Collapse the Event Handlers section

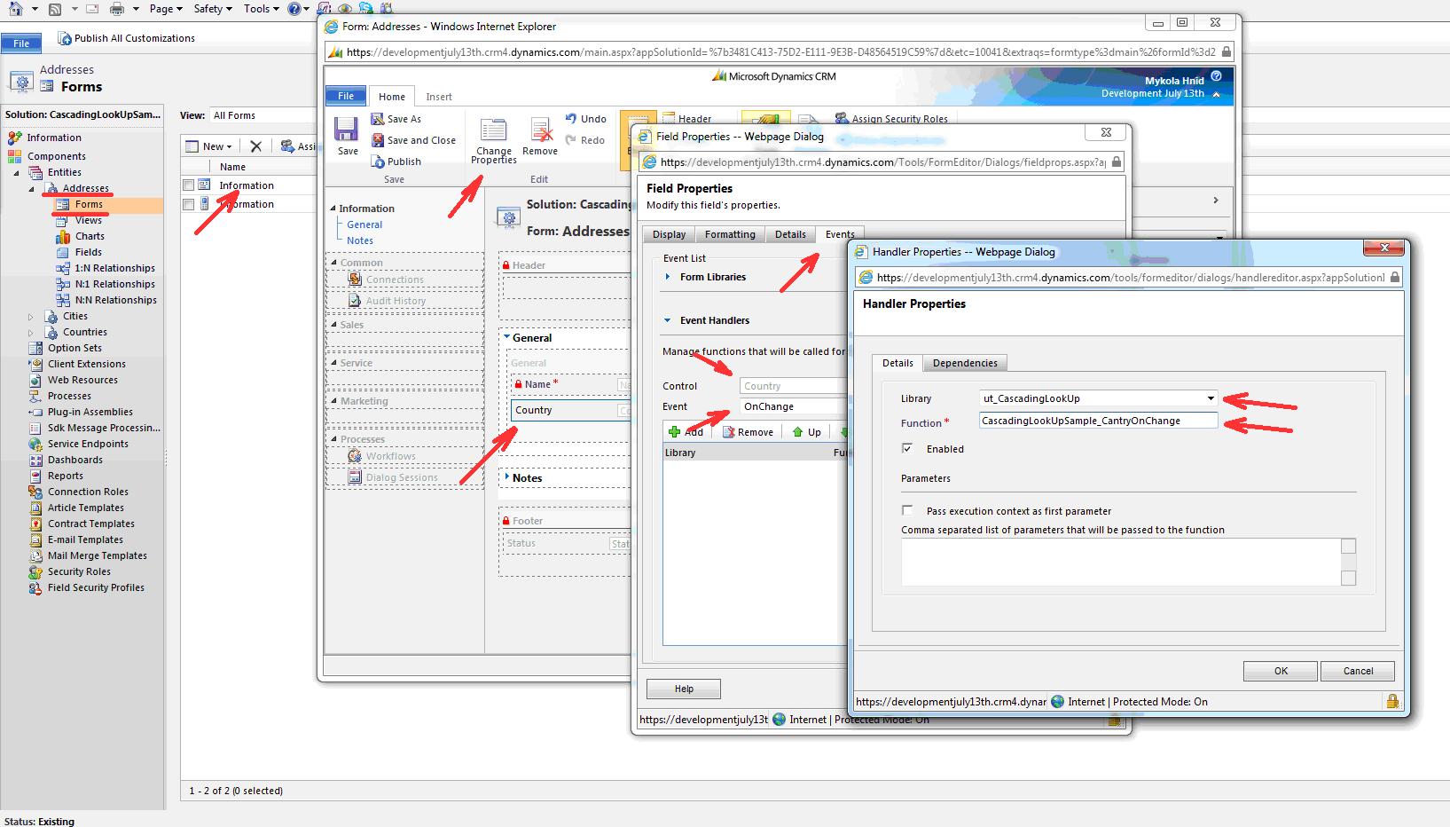point(667,320)
